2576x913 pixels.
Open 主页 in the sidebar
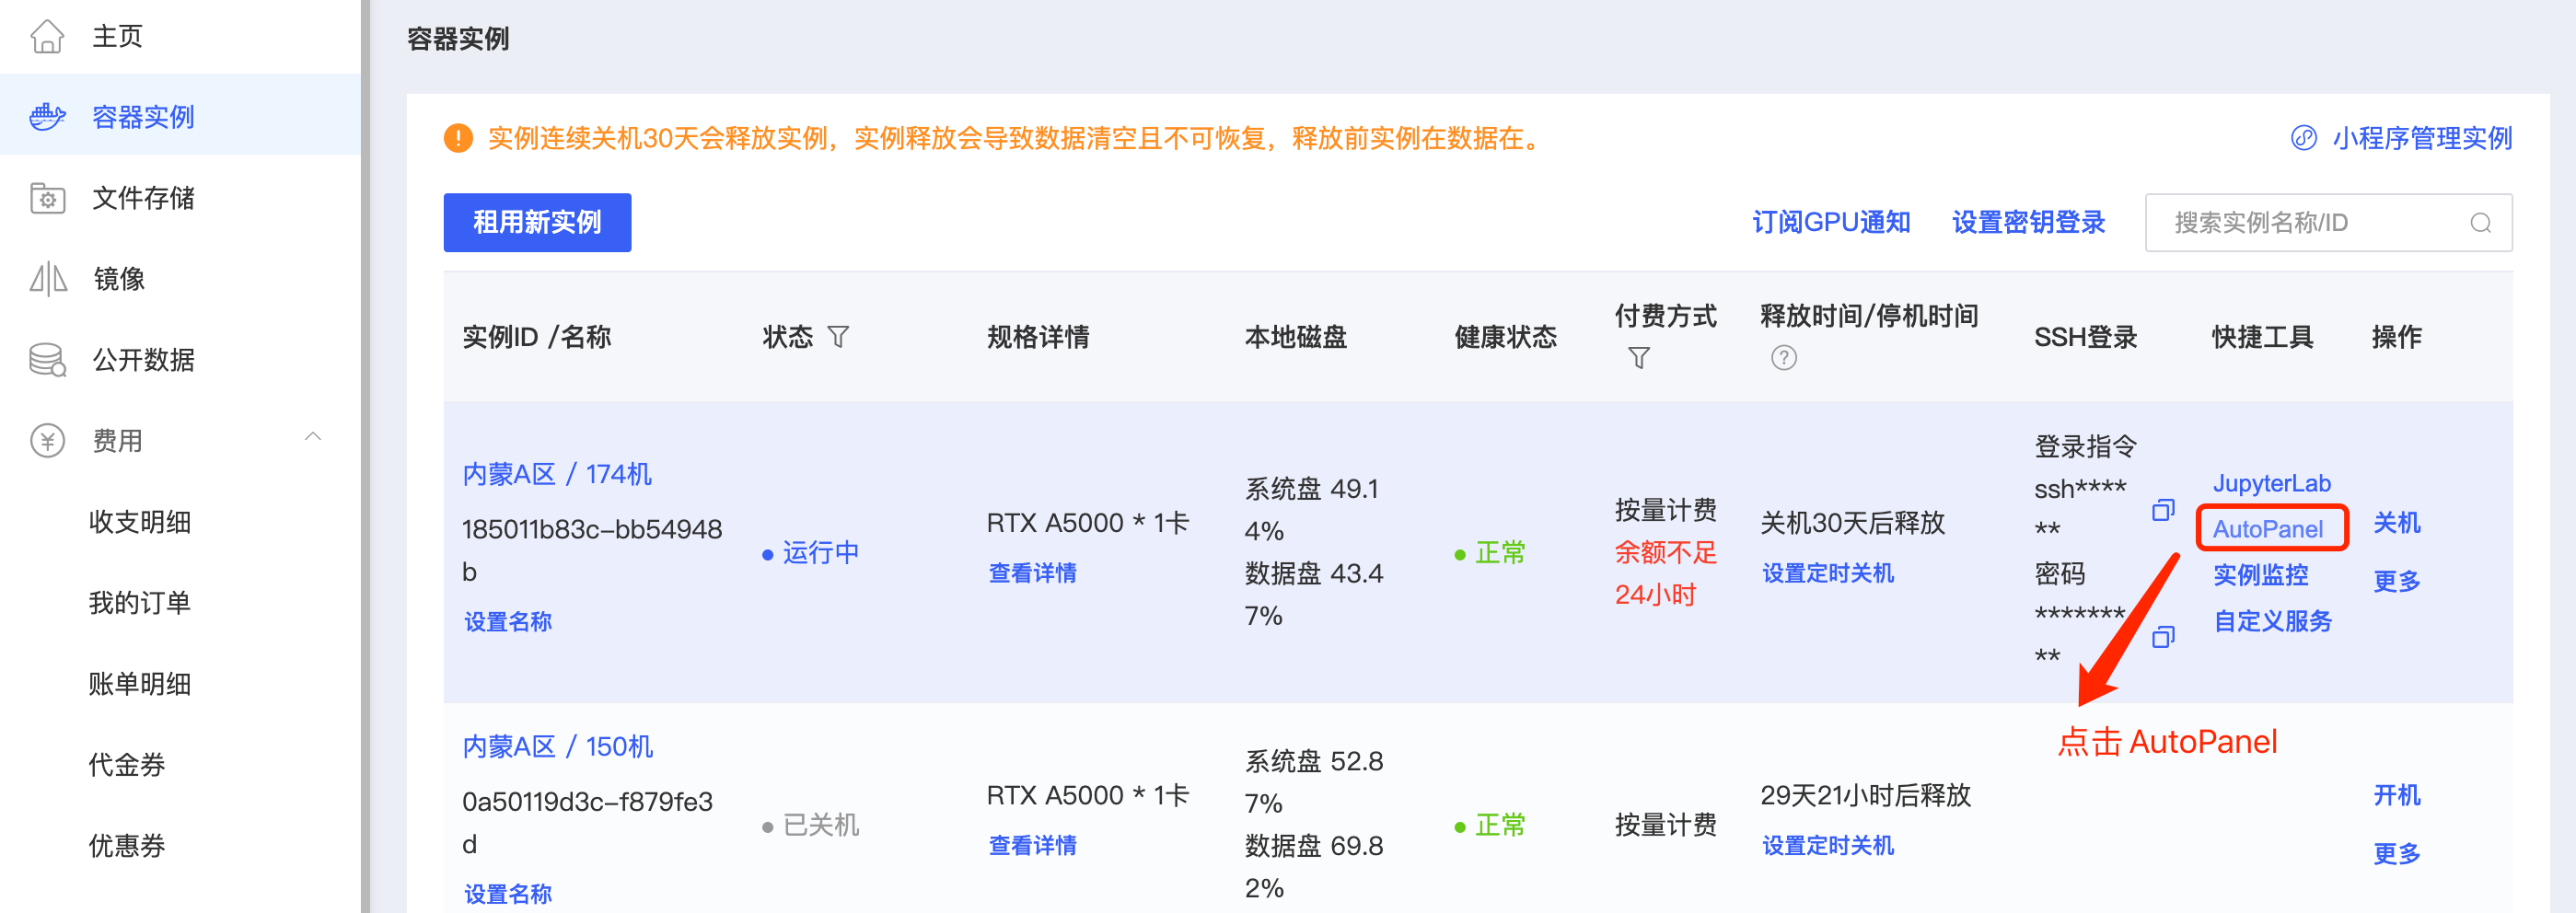(x=117, y=36)
